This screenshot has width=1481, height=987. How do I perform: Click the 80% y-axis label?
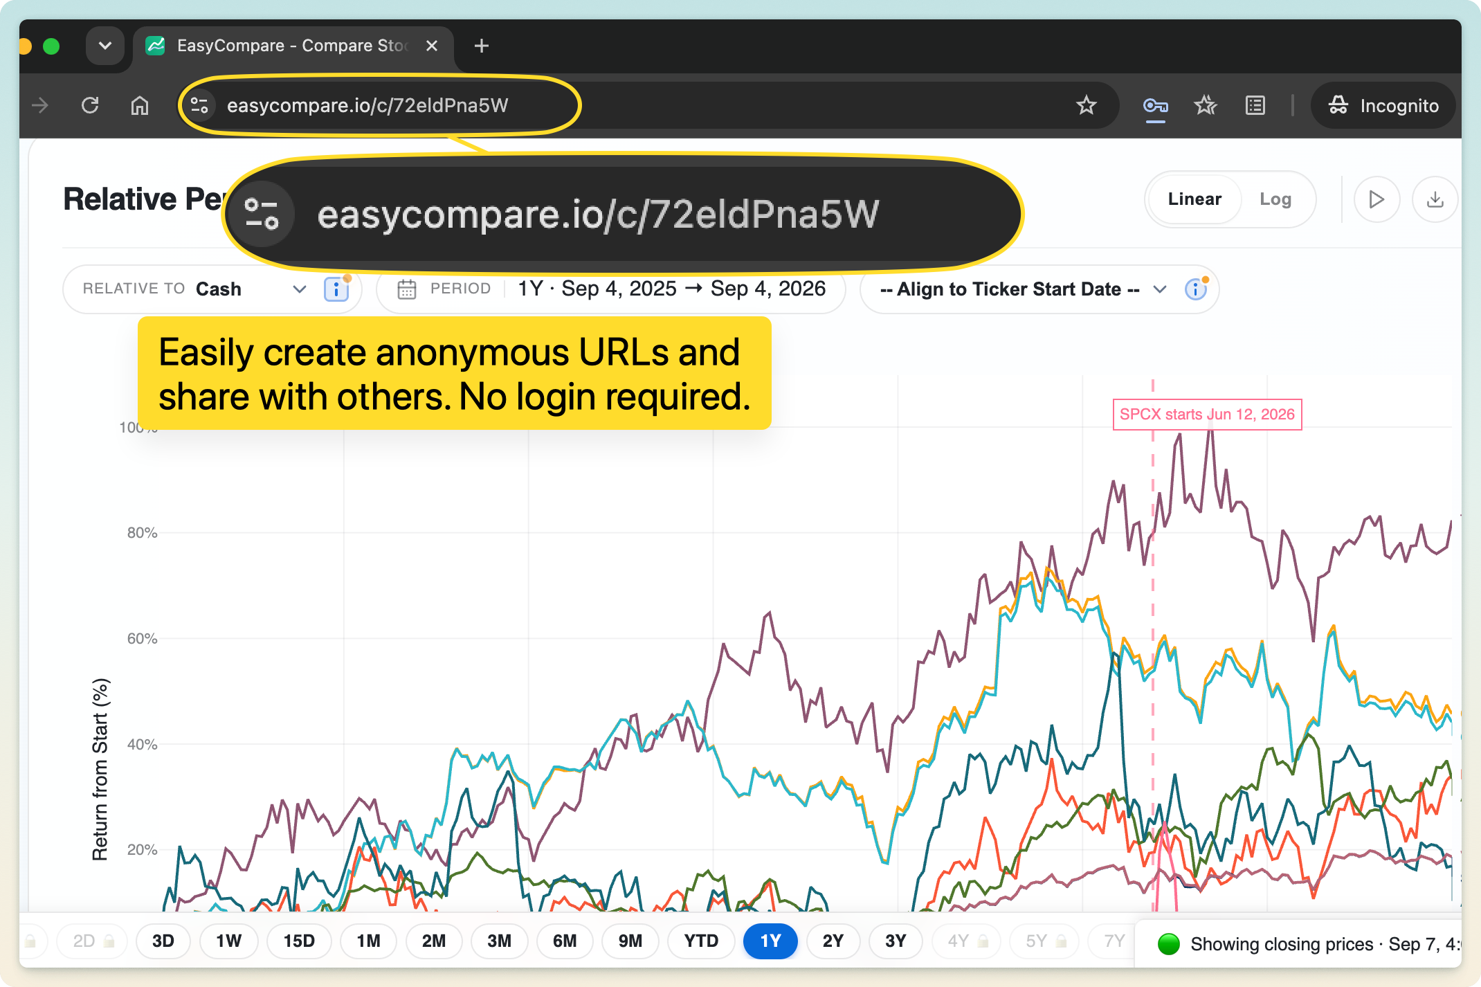pyautogui.click(x=142, y=533)
